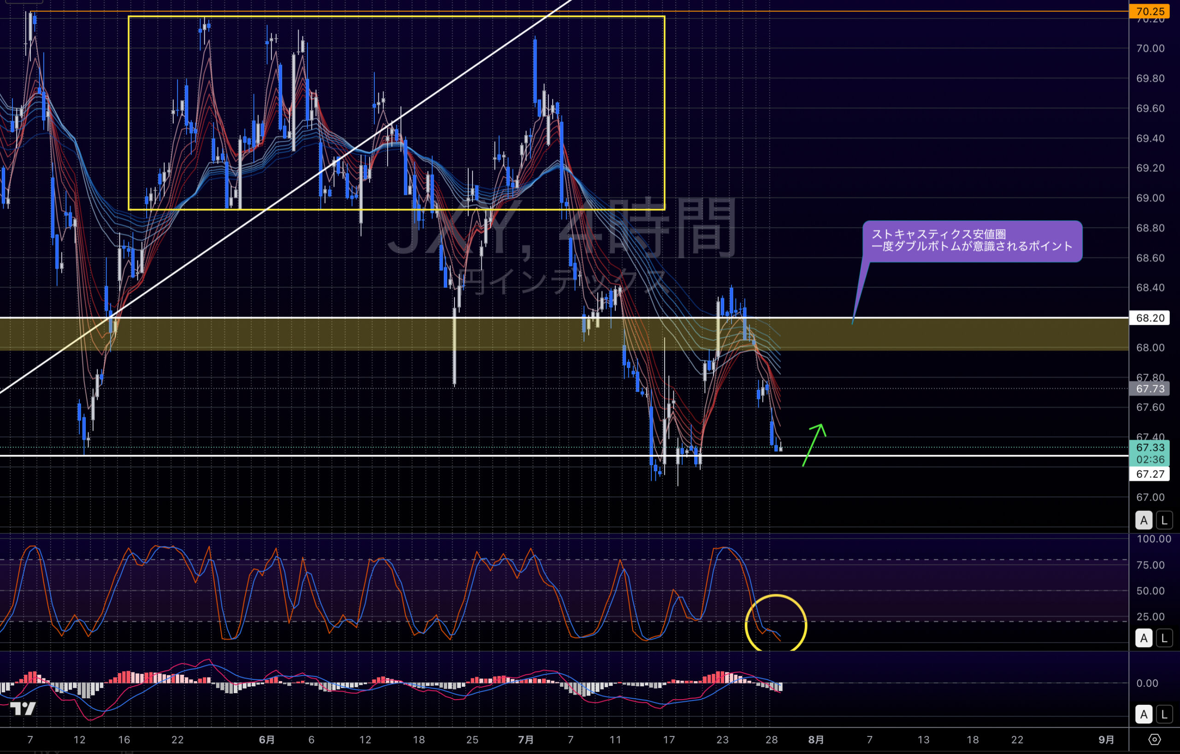
Task: Toggle log scale L on main price pane
Action: 1164,520
